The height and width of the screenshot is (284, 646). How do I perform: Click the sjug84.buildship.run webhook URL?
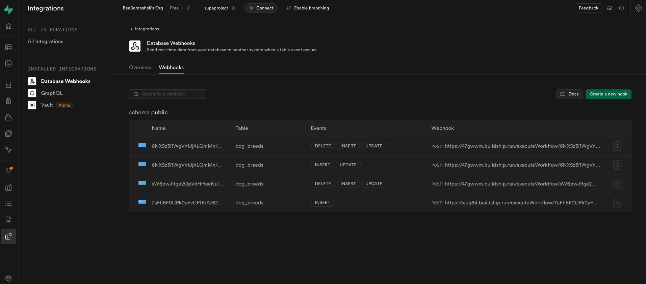pos(521,203)
